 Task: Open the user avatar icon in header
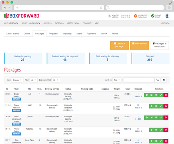click(x=167, y=16)
